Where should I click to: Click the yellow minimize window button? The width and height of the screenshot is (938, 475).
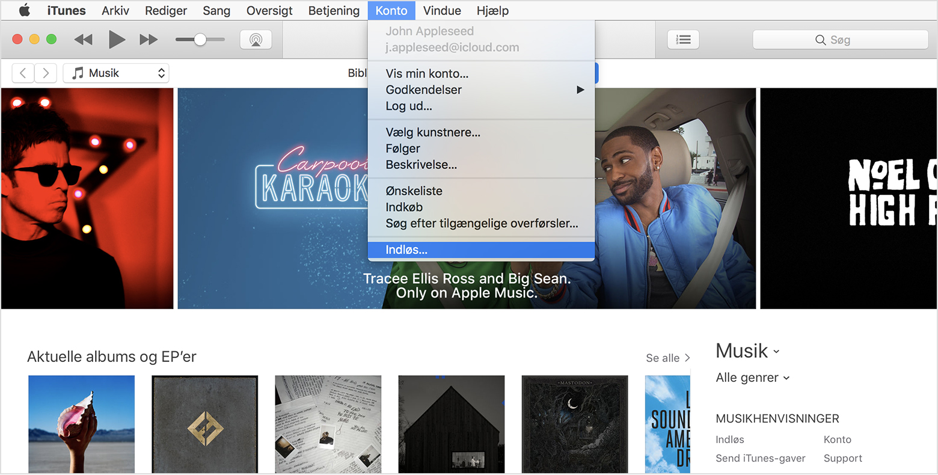pyautogui.click(x=34, y=39)
